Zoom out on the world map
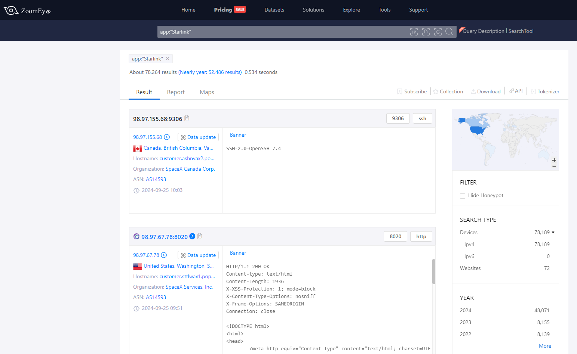The width and height of the screenshot is (577, 354). [554, 166]
